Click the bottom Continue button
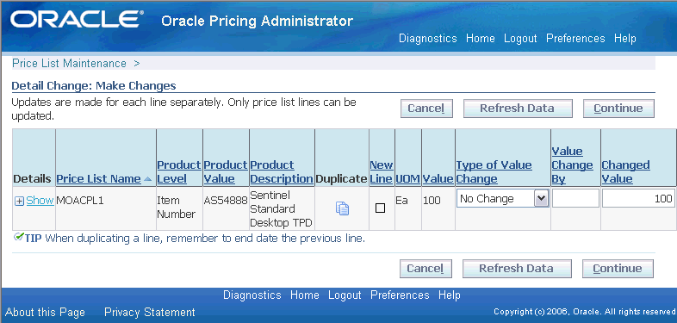677x323 pixels. coord(618,268)
